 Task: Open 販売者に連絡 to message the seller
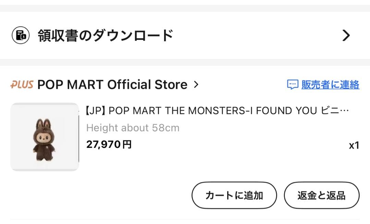point(330,84)
